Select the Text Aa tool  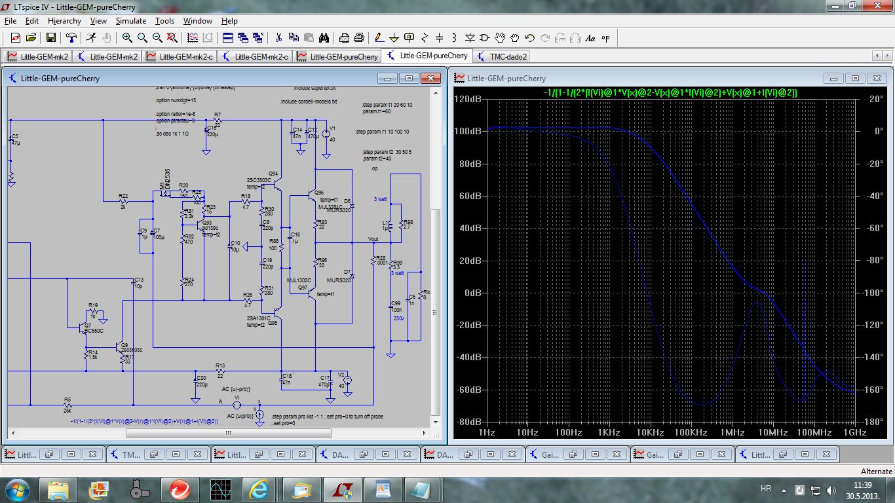tap(590, 37)
